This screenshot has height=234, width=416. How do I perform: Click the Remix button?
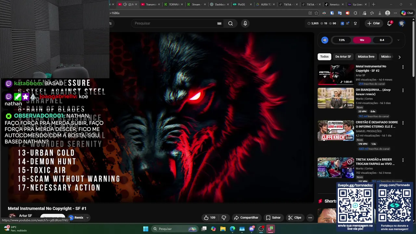[76, 218]
